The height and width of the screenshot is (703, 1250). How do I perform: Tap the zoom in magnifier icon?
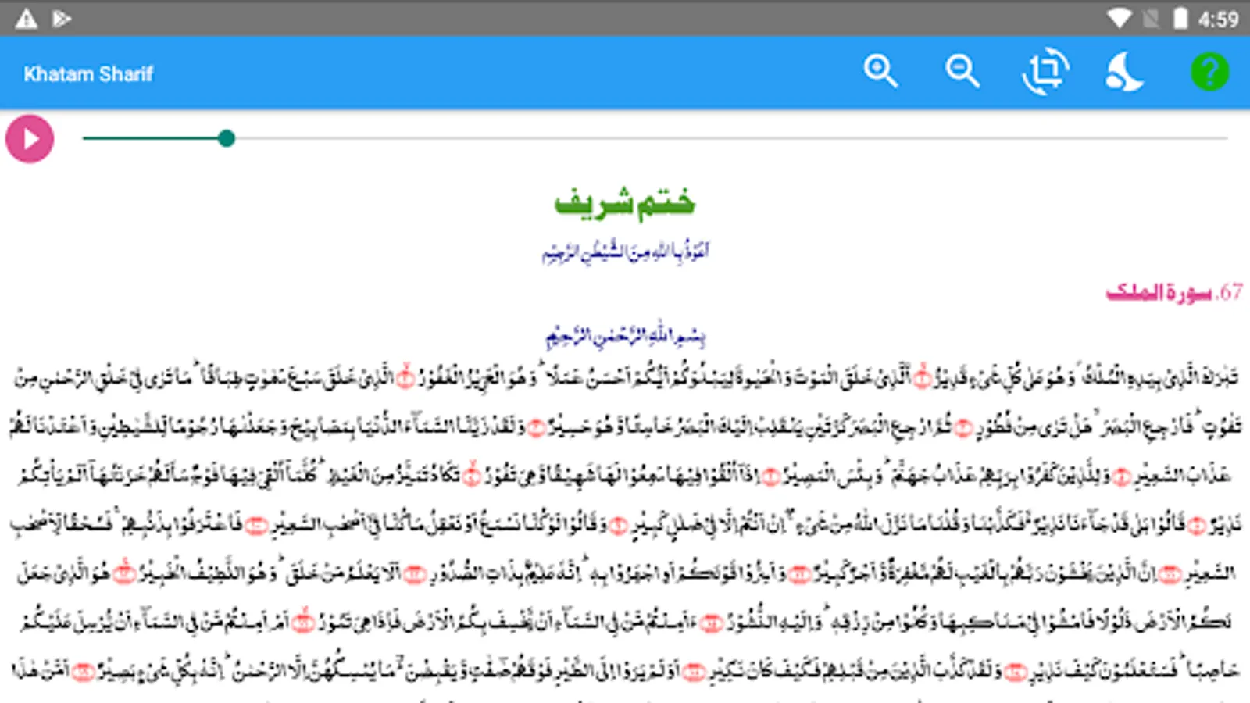[x=880, y=72]
